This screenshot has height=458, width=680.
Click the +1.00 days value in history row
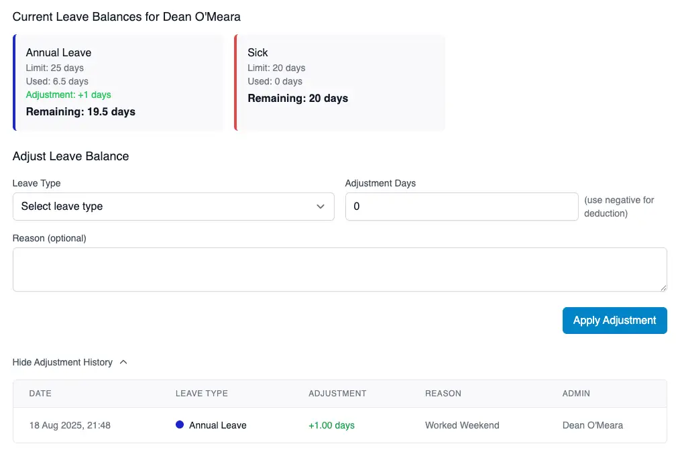[331, 425]
